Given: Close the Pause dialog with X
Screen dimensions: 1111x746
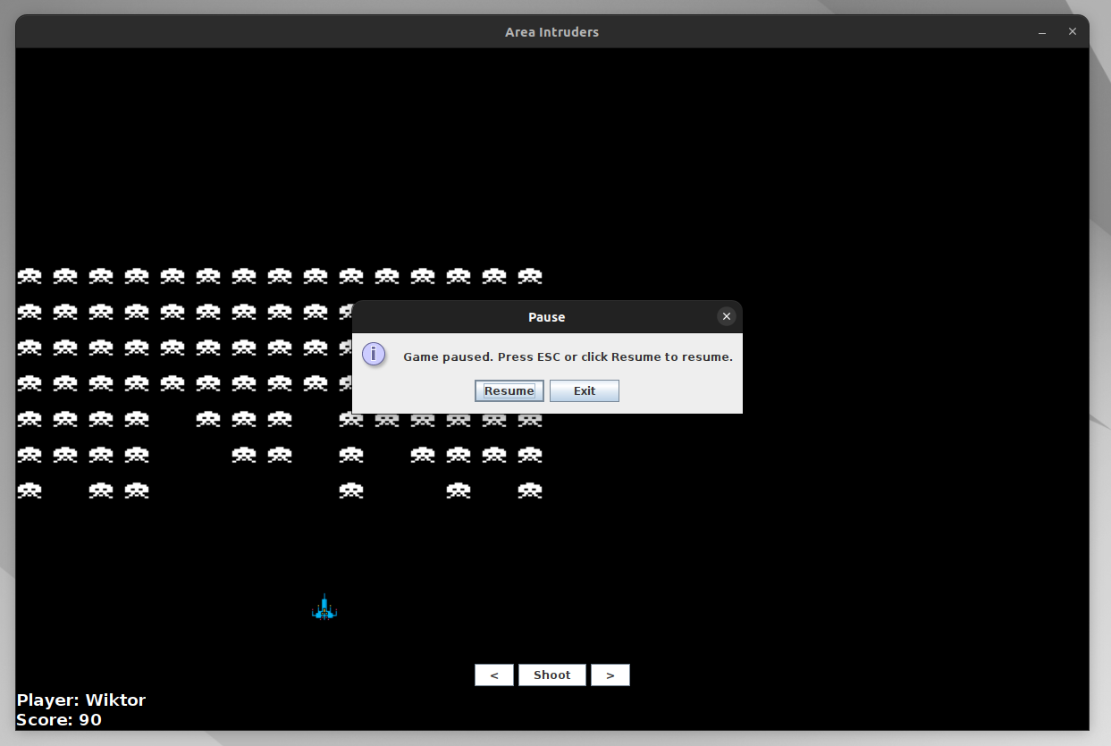Looking at the screenshot, I should [727, 316].
